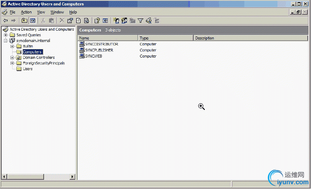Click right arrow of tree scrollbar

point(73,177)
